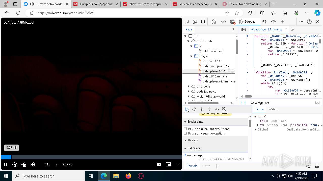Open the navigator more options menu

point(234,30)
